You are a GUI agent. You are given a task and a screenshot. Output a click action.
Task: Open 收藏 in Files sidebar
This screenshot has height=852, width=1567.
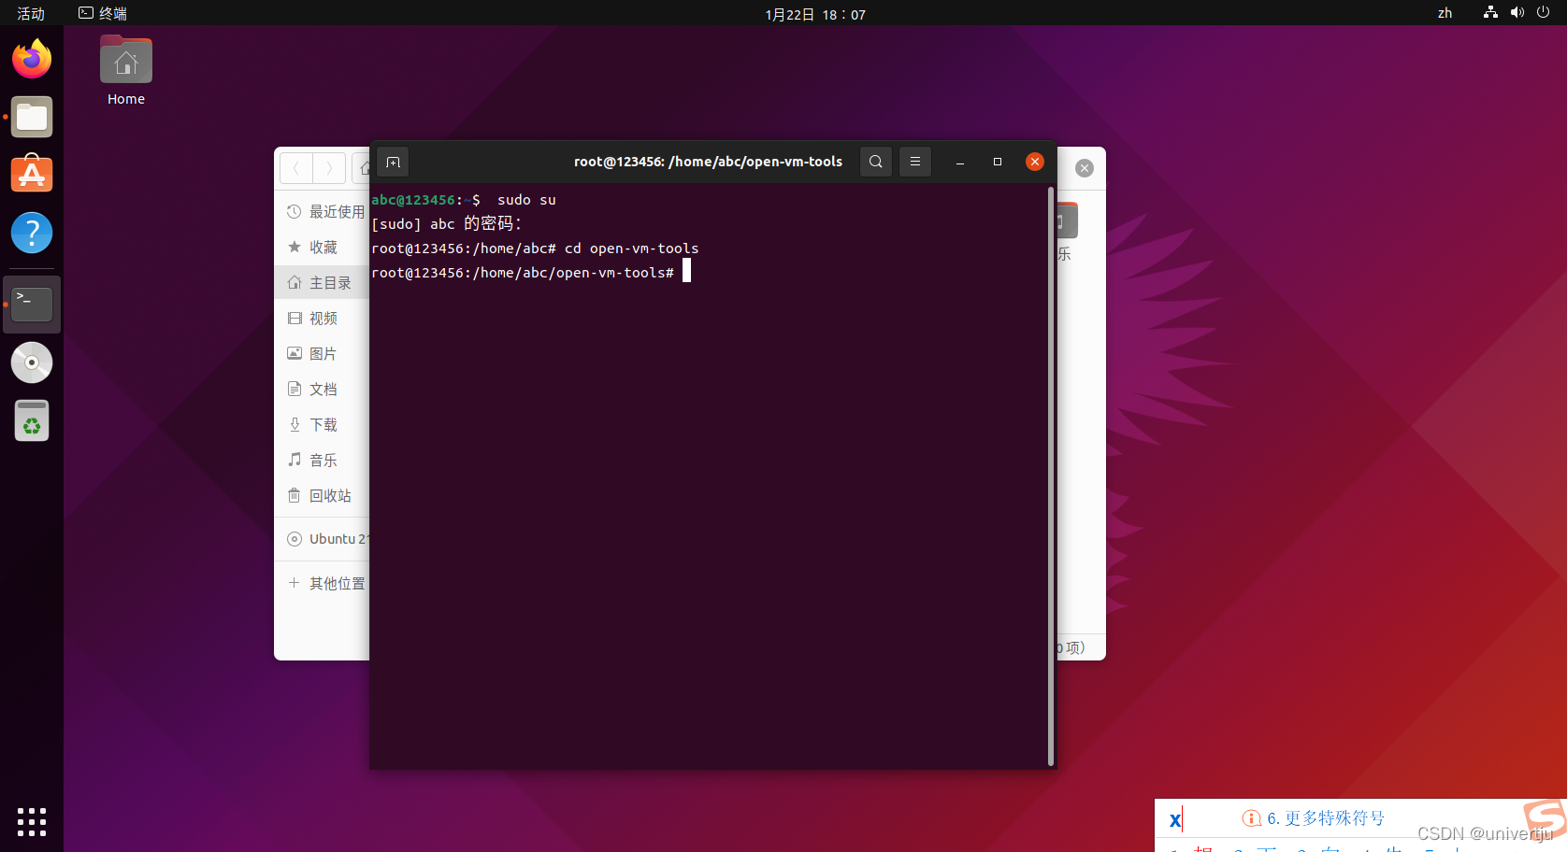pos(323,248)
